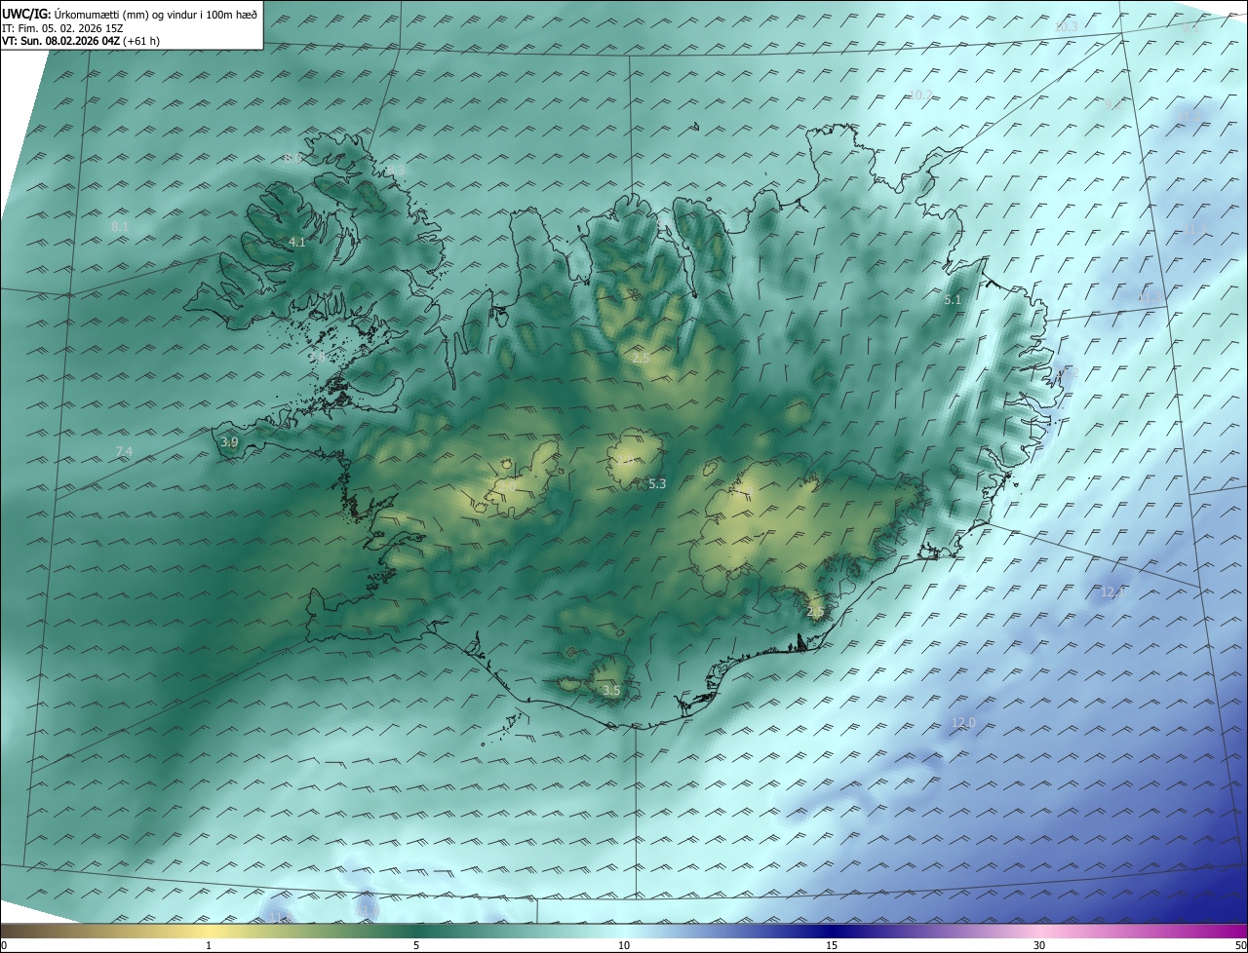Screen dimensions: 1248x953
Task: Click the 'VT: Sun. 08.02.2026 04Z (+61 h)' line
Action: pyautogui.click(x=81, y=41)
